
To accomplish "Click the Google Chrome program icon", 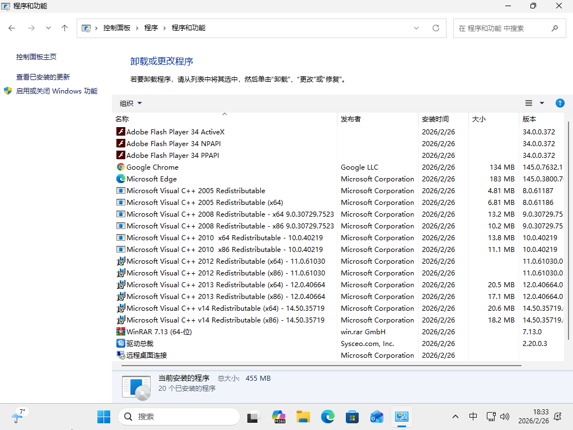I will click(120, 167).
